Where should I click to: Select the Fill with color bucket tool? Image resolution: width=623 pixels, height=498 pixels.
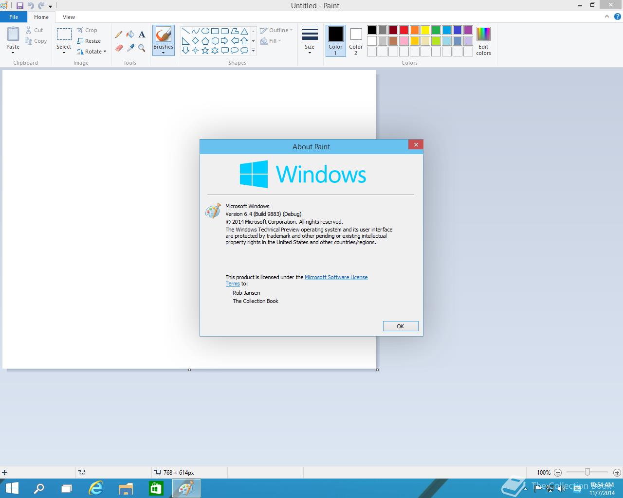click(130, 35)
